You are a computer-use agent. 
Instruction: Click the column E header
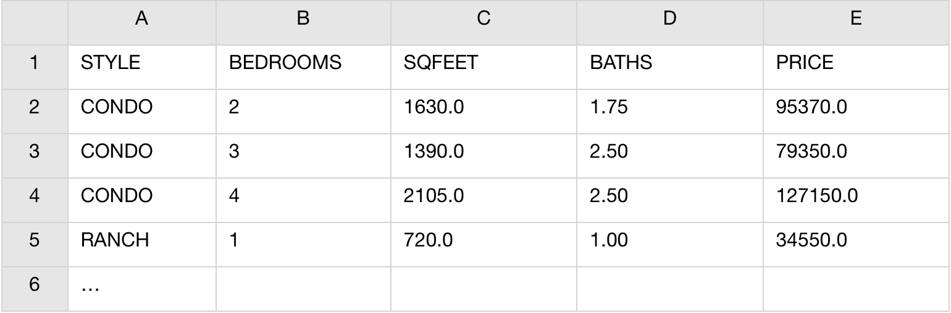pos(855,19)
